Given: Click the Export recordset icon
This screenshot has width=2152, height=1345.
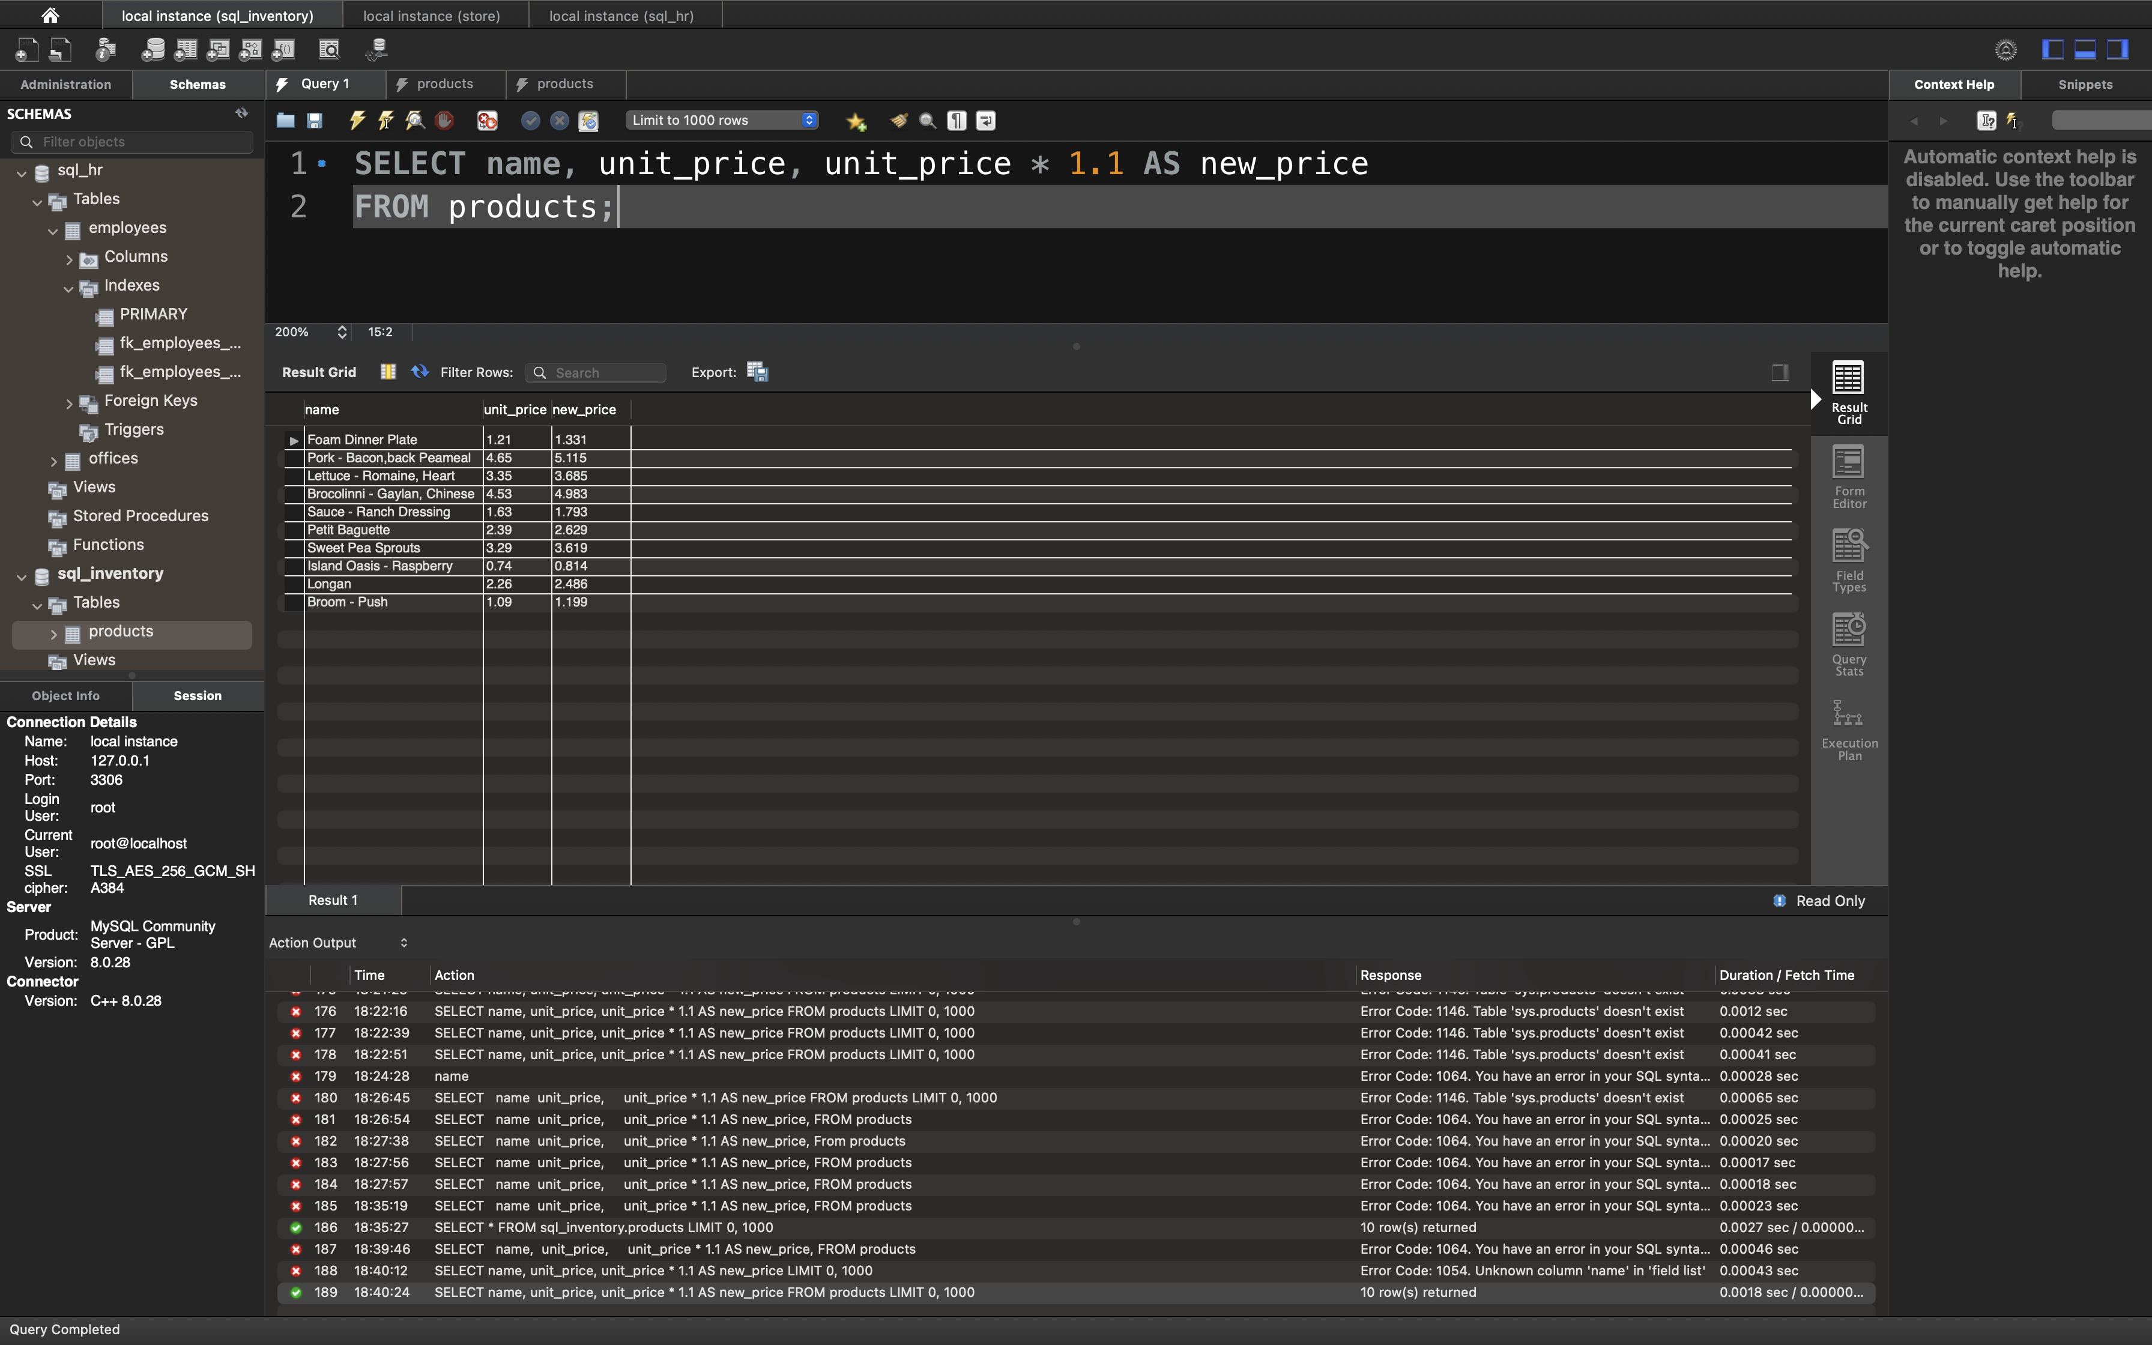Looking at the screenshot, I should [757, 372].
